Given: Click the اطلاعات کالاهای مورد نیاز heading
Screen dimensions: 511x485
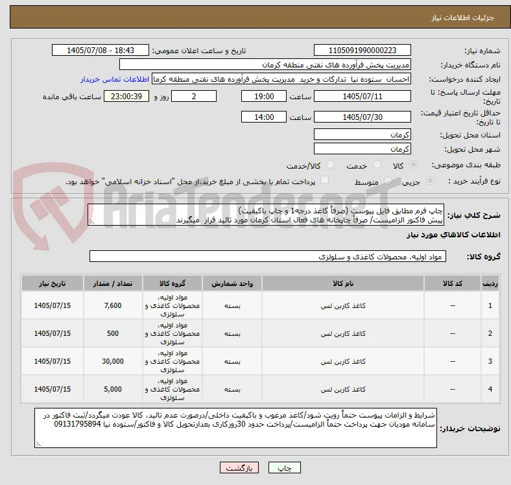Looking at the screenshot, I should click(453, 235).
